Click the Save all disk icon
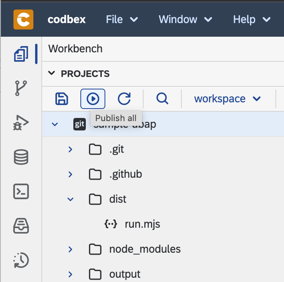This screenshot has height=282, width=284. pyautogui.click(x=62, y=99)
